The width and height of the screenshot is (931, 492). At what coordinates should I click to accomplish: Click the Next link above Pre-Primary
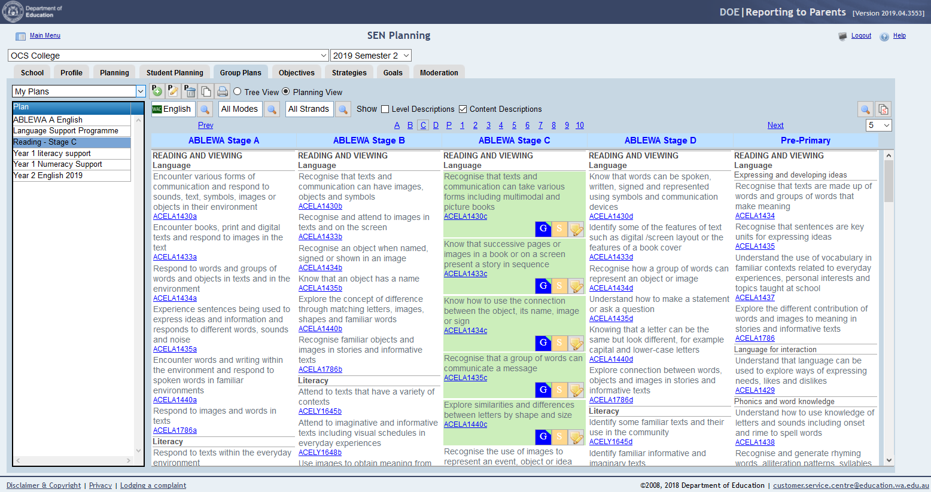click(x=775, y=126)
